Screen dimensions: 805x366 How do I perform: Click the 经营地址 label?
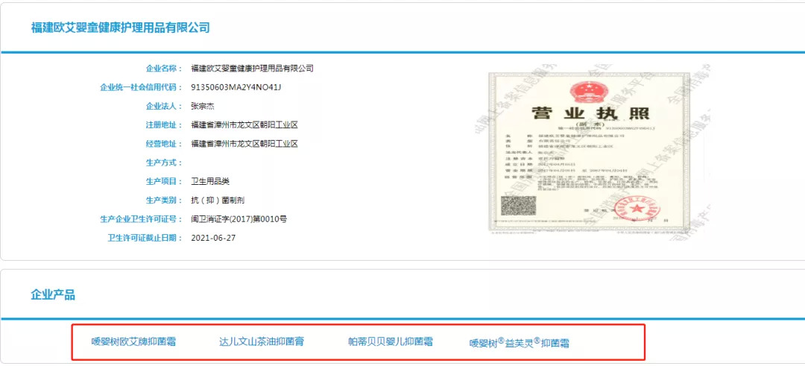[164, 144]
